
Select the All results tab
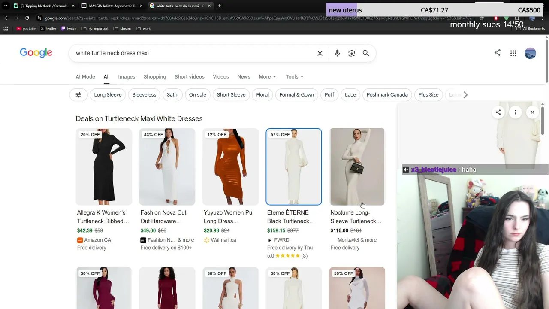106,77
